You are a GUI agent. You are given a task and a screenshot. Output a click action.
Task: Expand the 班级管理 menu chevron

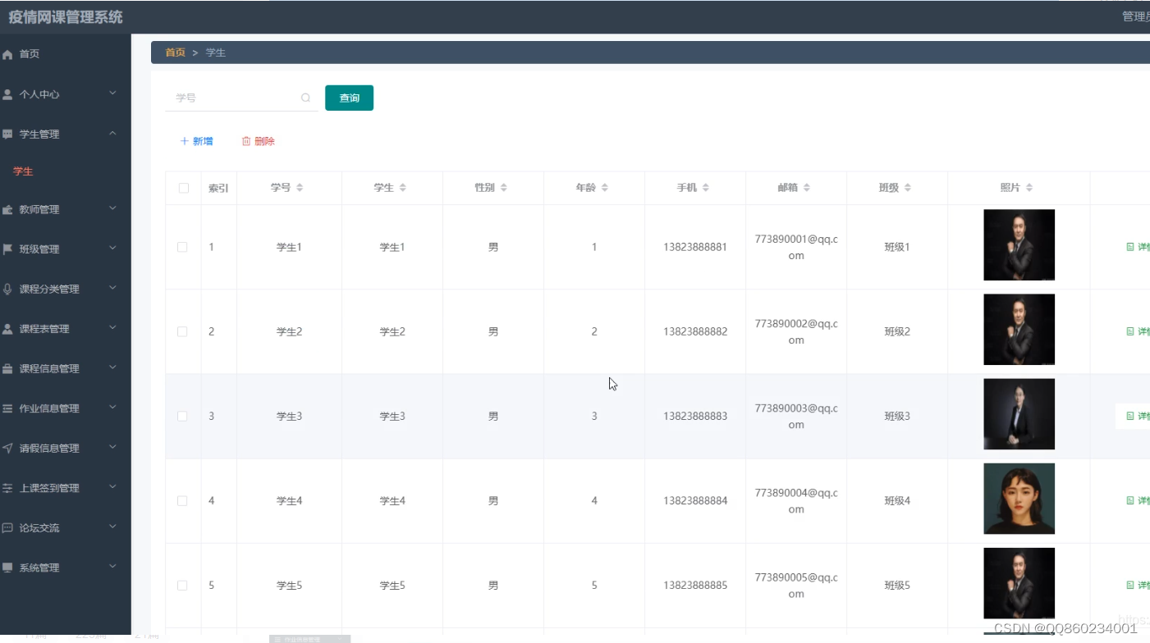112,249
